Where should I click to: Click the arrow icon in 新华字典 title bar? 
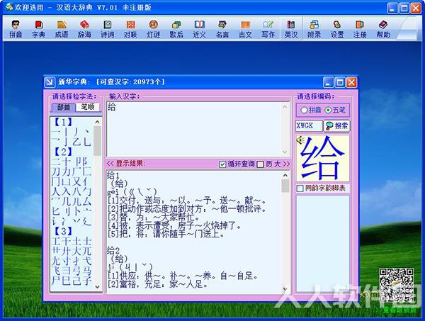50,82
